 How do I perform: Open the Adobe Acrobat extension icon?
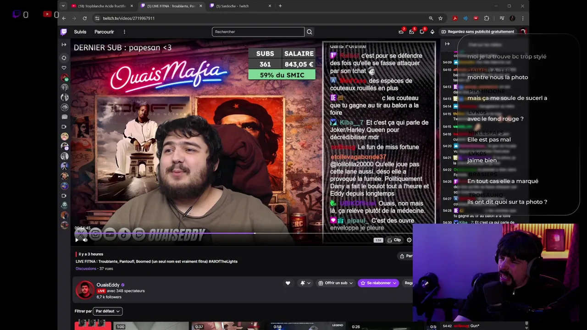pyautogui.click(x=455, y=18)
